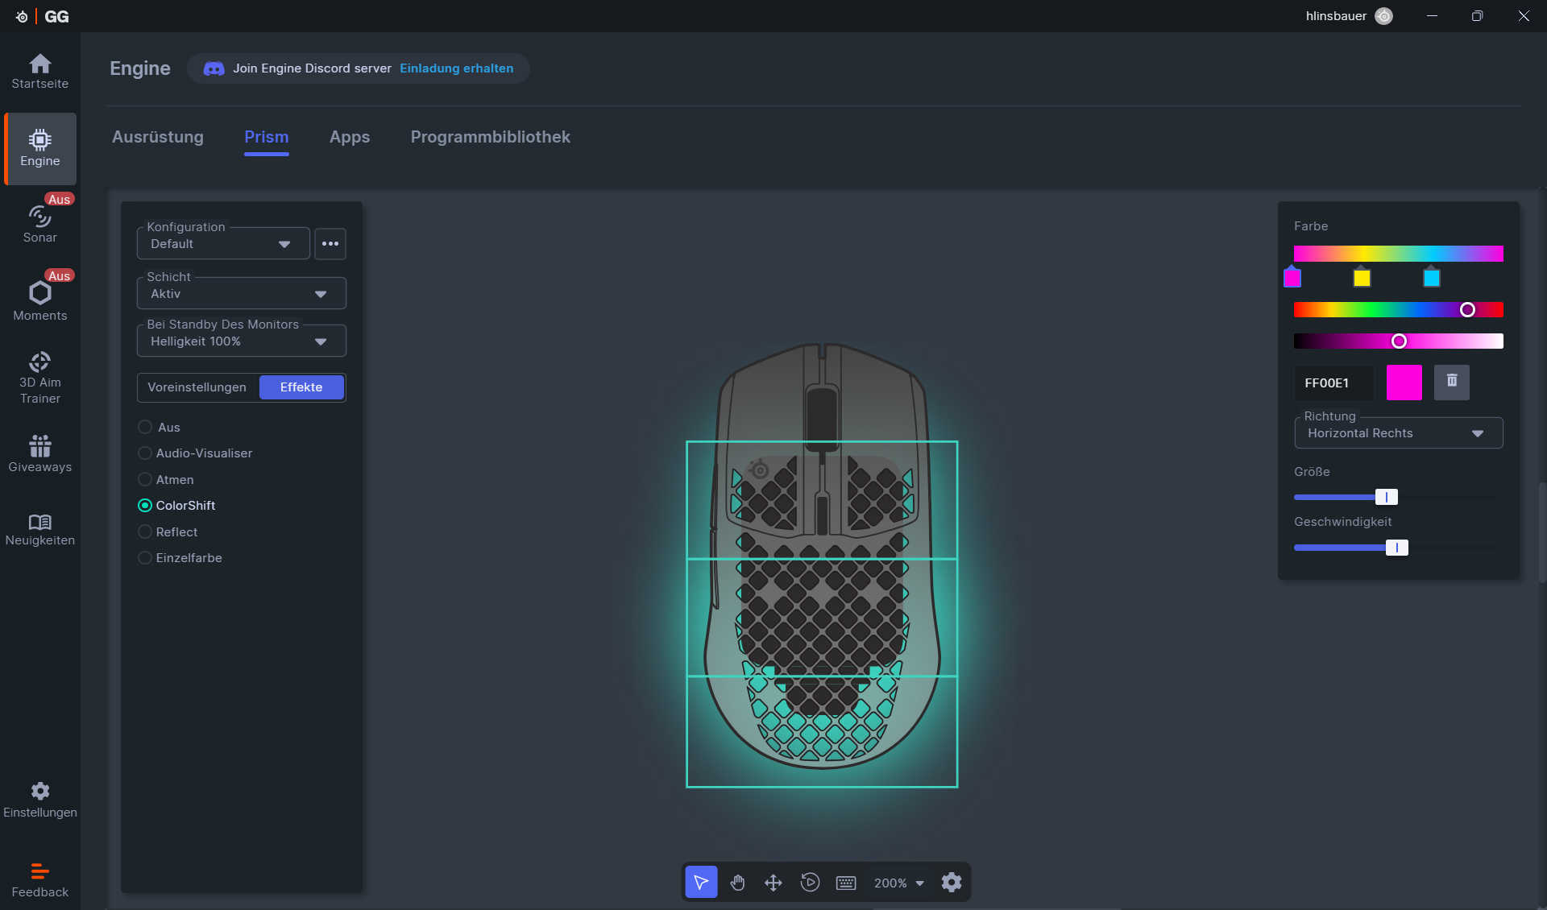Switch to Voreinstellungen presets
The width and height of the screenshot is (1547, 910).
197,387
